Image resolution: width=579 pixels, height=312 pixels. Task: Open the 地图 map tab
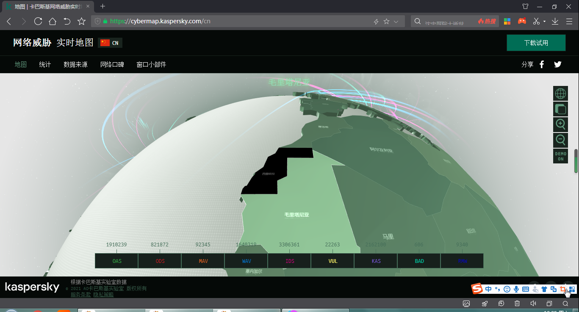pyautogui.click(x=21, y=64)
